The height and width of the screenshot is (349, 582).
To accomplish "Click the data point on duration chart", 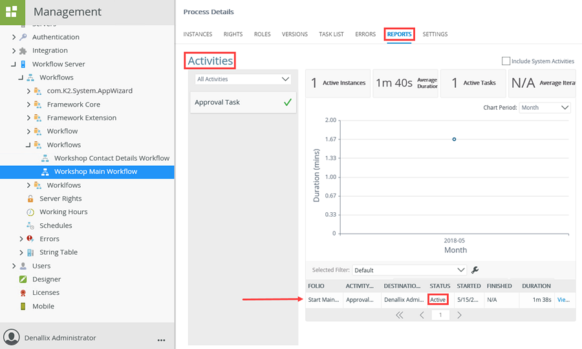I will point(454,139).
